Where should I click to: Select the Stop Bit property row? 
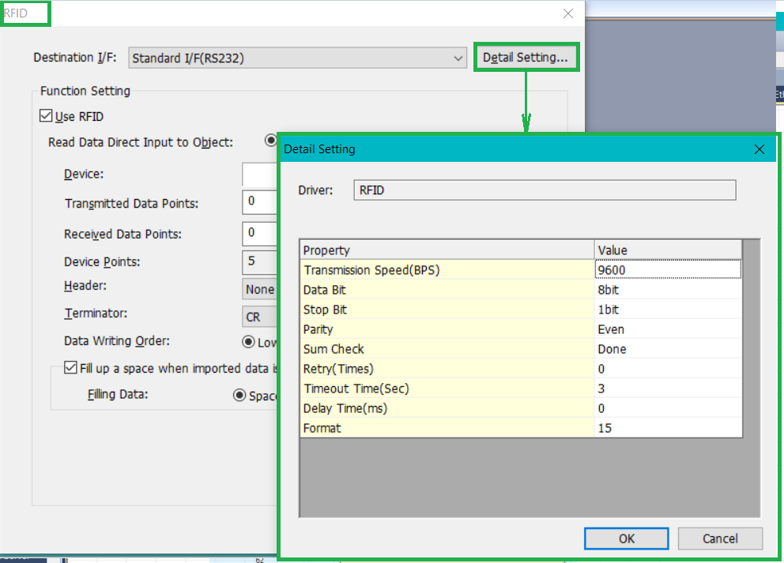click(447, 310)
